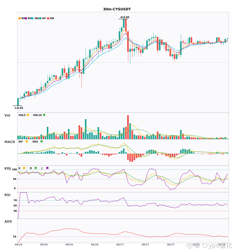Click the RSI axis value 30

pyautogui.click(x=15, y=211)
